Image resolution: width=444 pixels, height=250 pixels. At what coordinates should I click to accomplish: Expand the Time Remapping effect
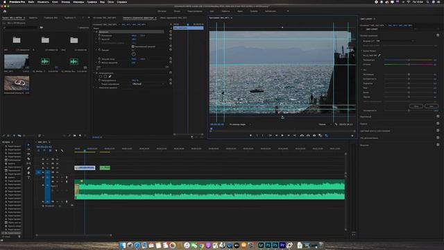click(x=94, y=87)
